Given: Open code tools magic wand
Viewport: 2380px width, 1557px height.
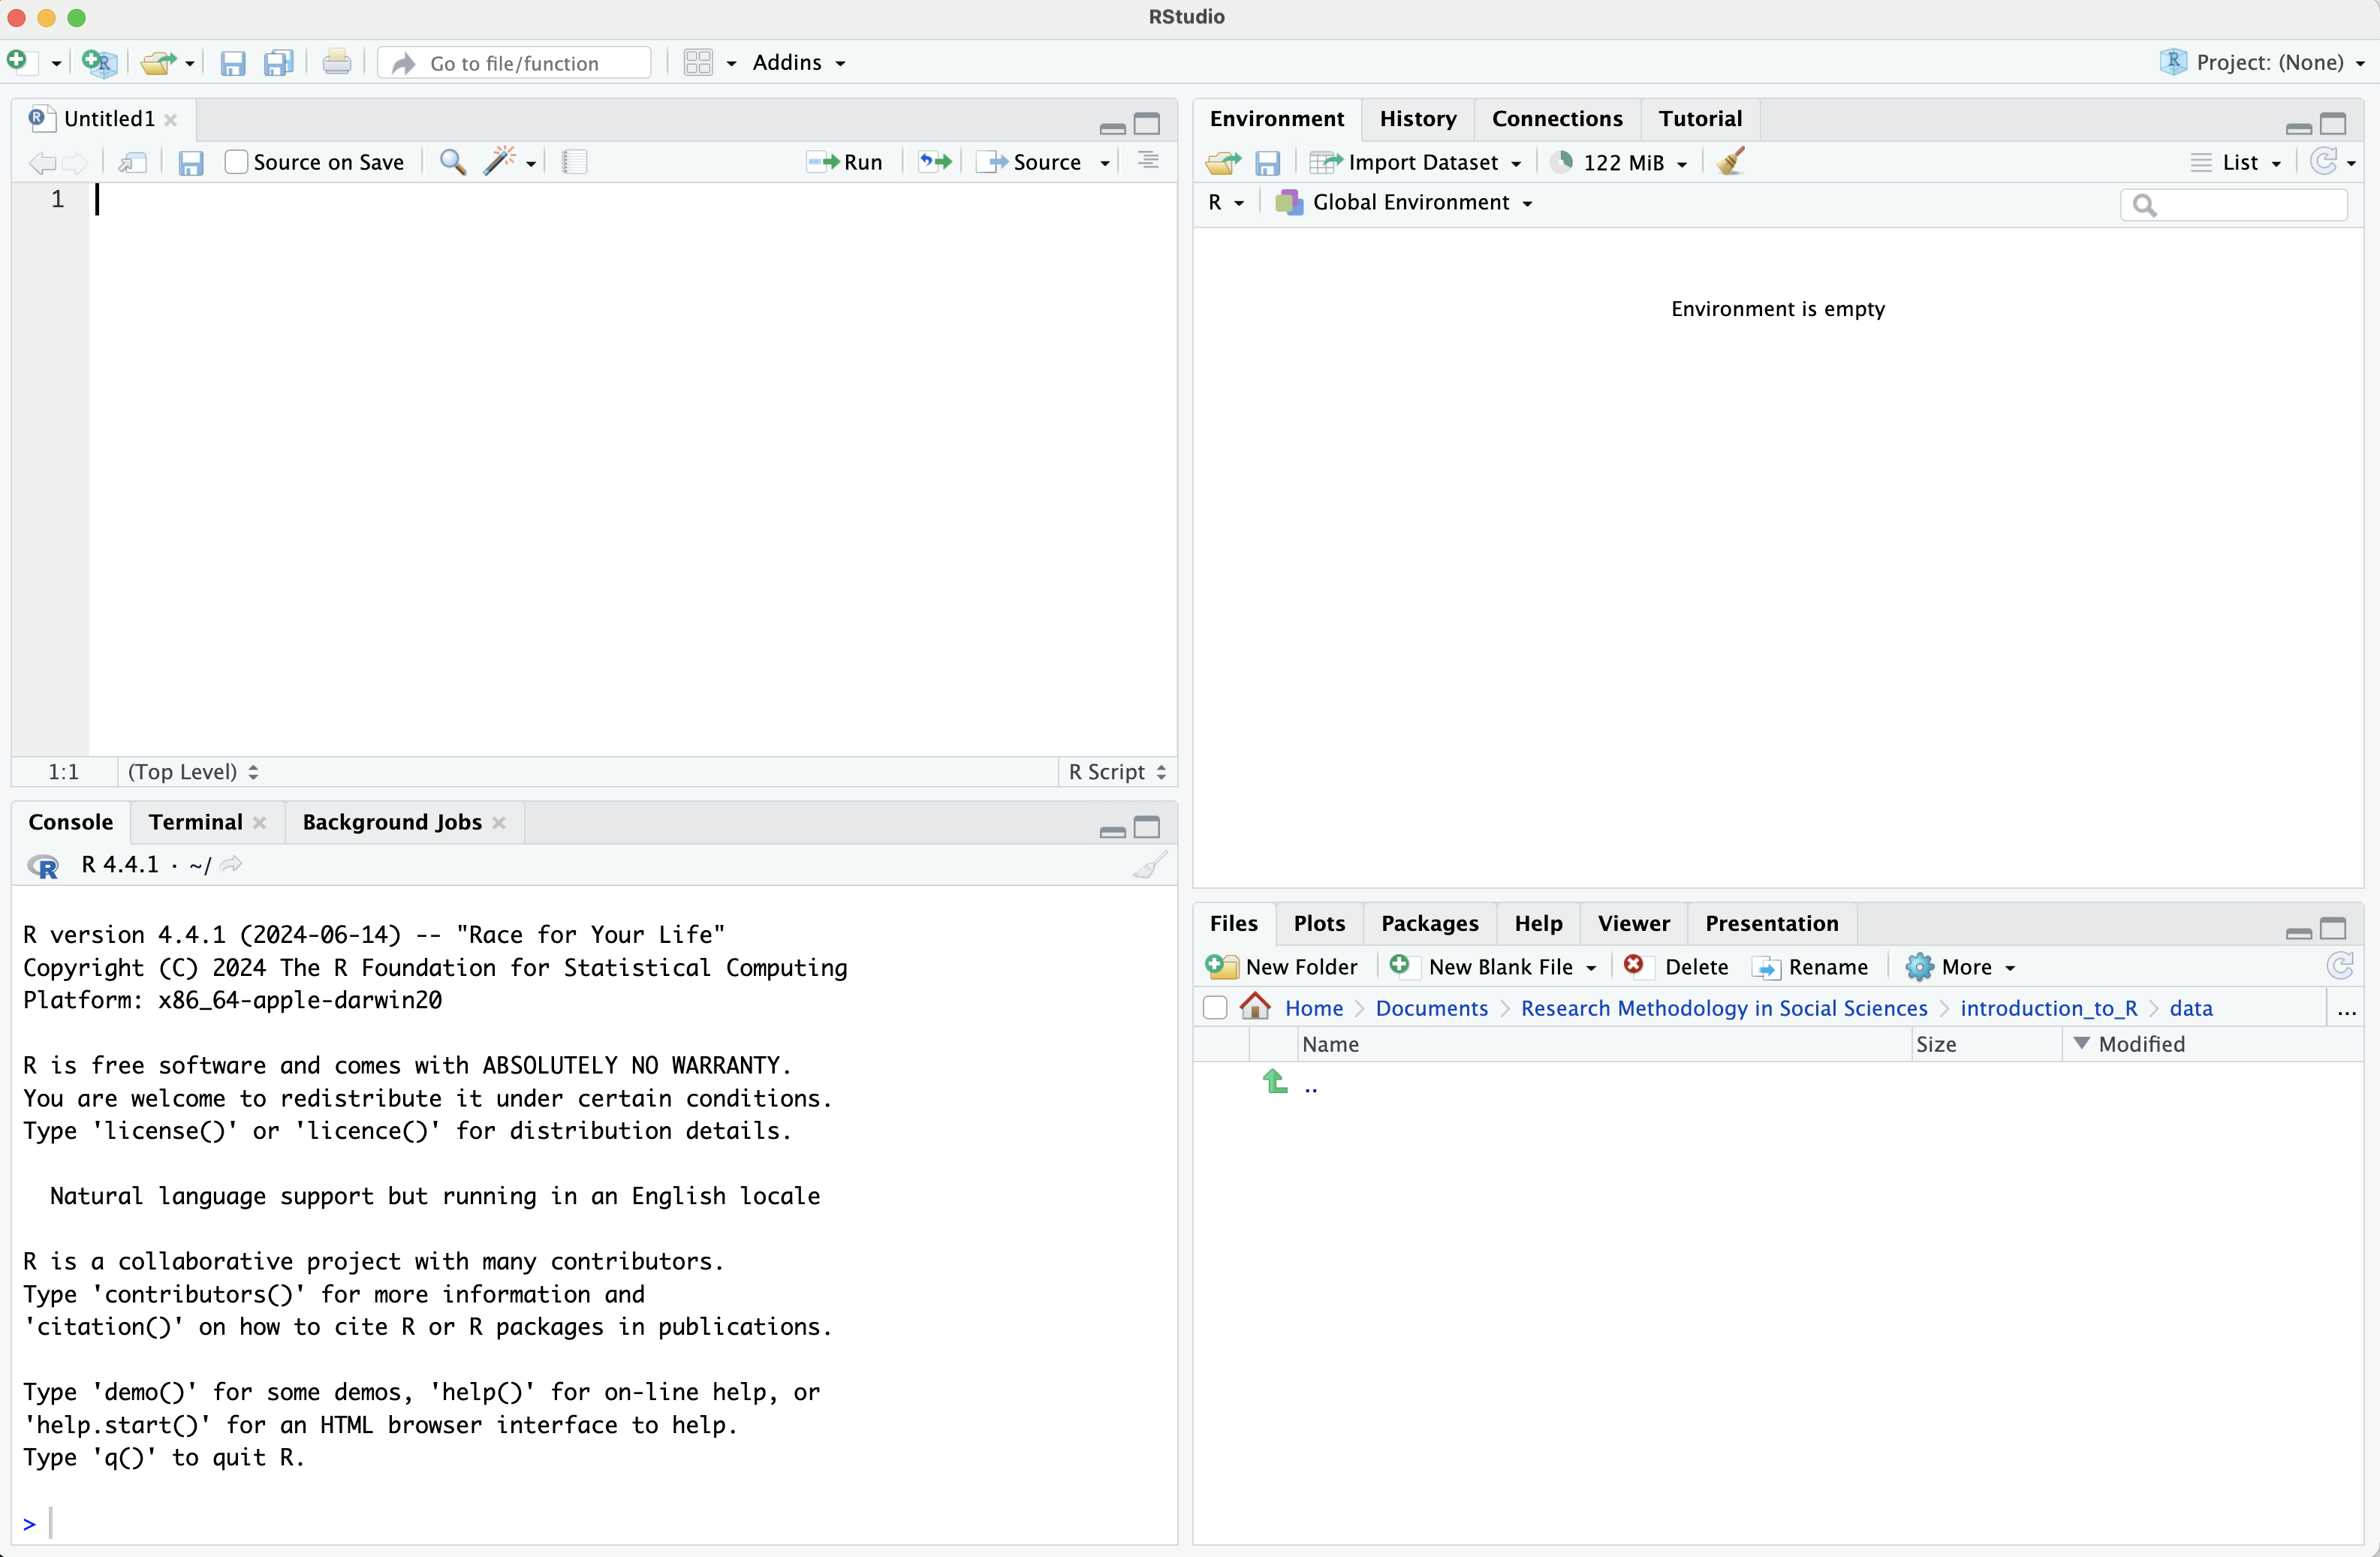Looking at the screenshot, I should click(x=499, y=161).
